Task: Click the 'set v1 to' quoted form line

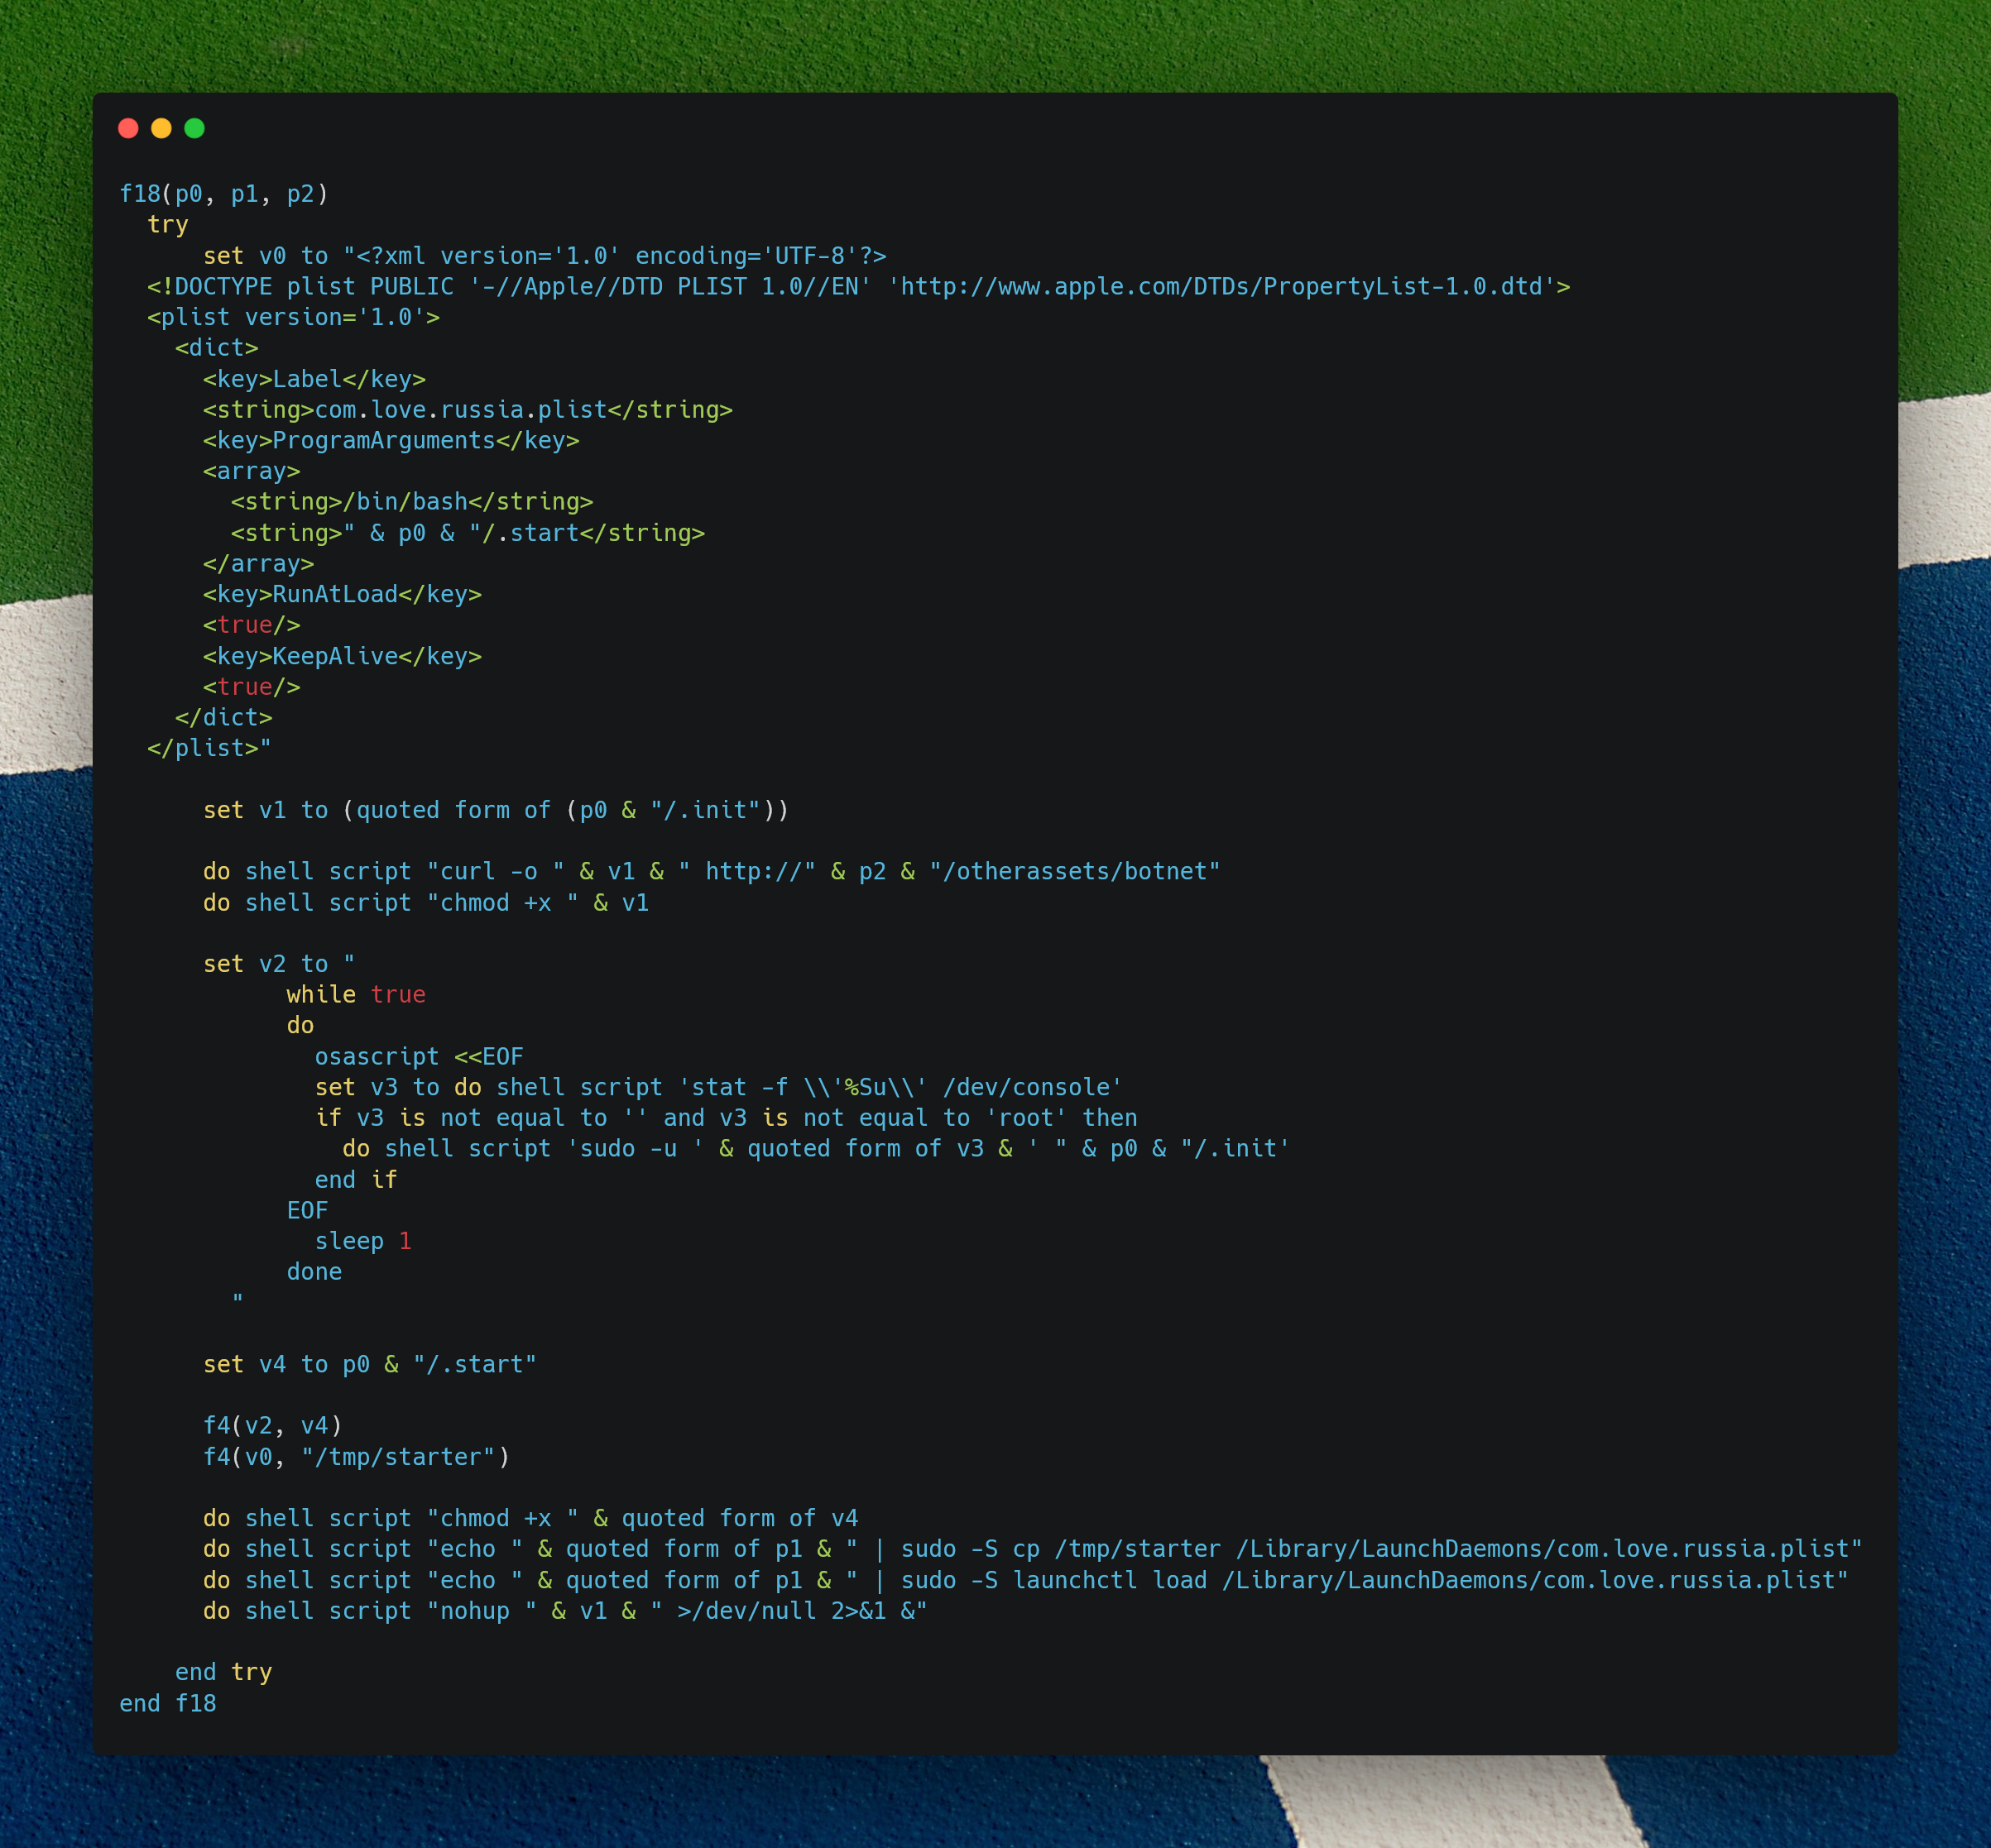Action: pos(495,811)
